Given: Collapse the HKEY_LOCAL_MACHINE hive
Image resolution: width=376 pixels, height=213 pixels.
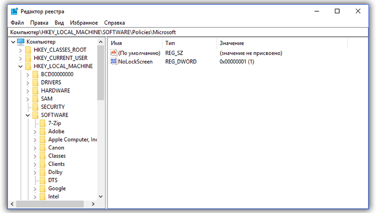Looking at the screenshot, I should (20, 66).
